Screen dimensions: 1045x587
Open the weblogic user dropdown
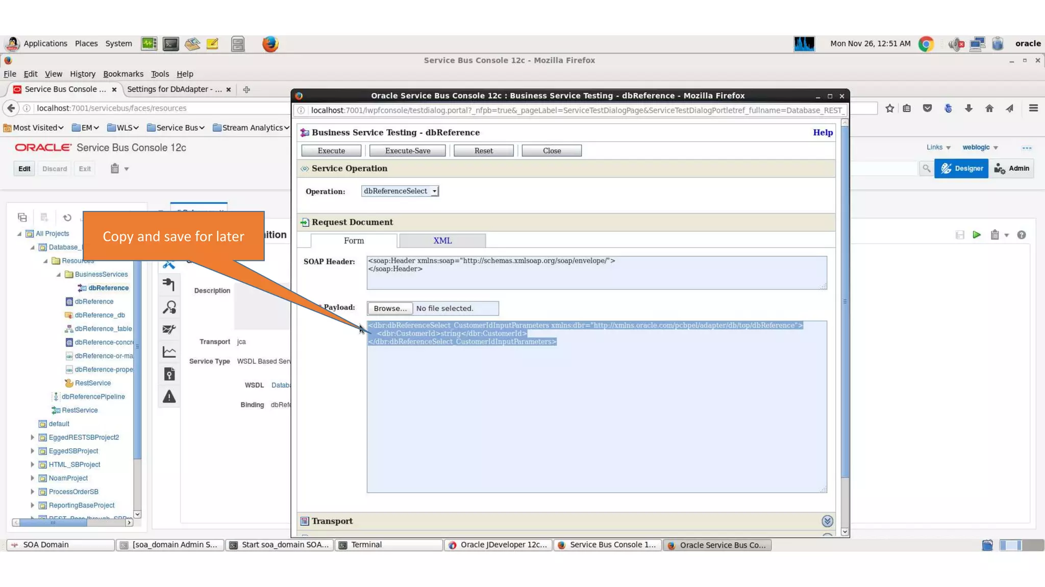980,148
